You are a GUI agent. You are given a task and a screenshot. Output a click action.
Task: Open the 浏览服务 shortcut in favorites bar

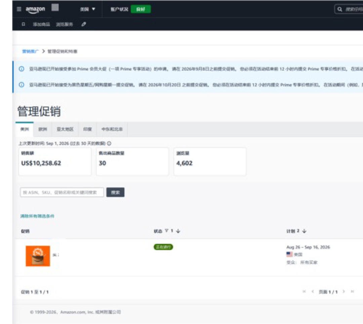point(64,24)
